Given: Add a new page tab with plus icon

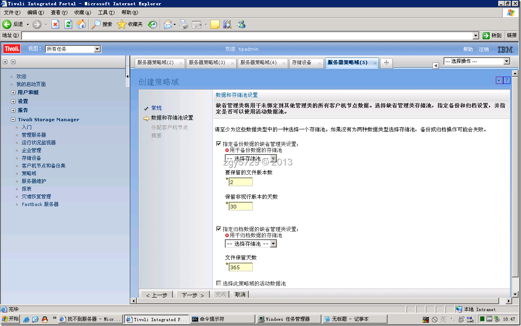Looking at the screenshot, I should [x=386, y=62].
